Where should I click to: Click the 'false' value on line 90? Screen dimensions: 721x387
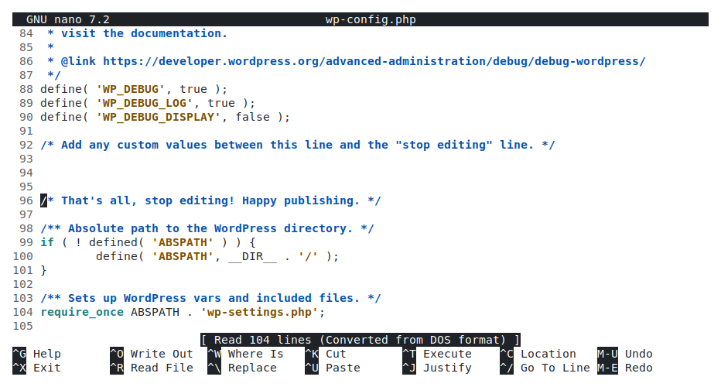pos(252,117)
